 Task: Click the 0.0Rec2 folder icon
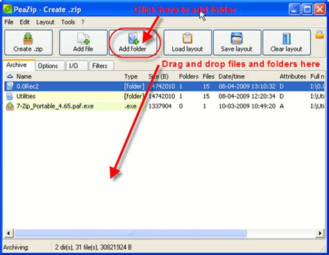point(10,86)
